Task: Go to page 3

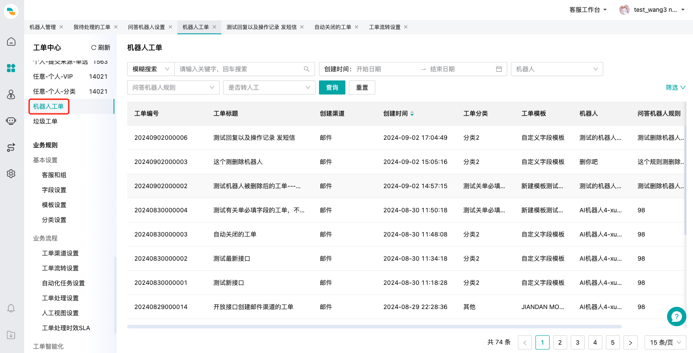Action: [x=578, y=342]
